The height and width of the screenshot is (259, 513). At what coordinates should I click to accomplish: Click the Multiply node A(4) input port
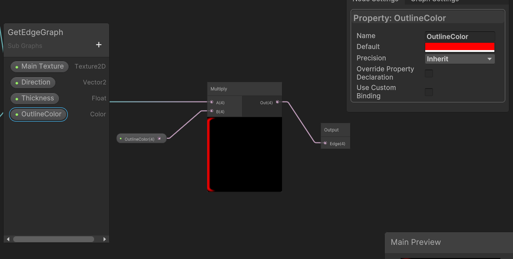pos(211,102)
